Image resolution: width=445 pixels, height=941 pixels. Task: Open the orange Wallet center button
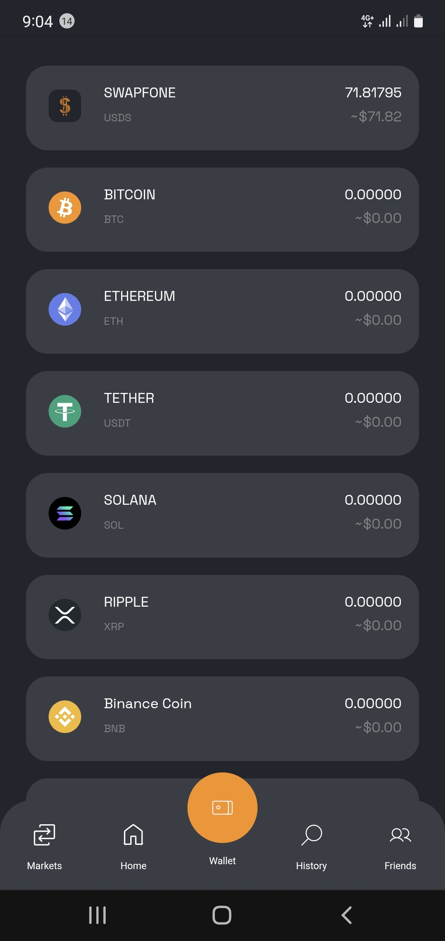pos(222,808)
